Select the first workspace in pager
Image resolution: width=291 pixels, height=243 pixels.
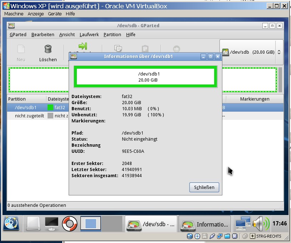tap(91, 223)
